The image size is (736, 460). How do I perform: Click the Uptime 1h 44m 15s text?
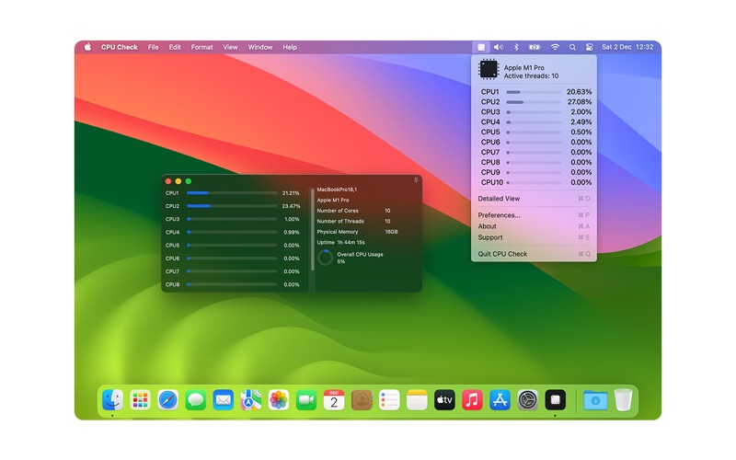[340, 242]
